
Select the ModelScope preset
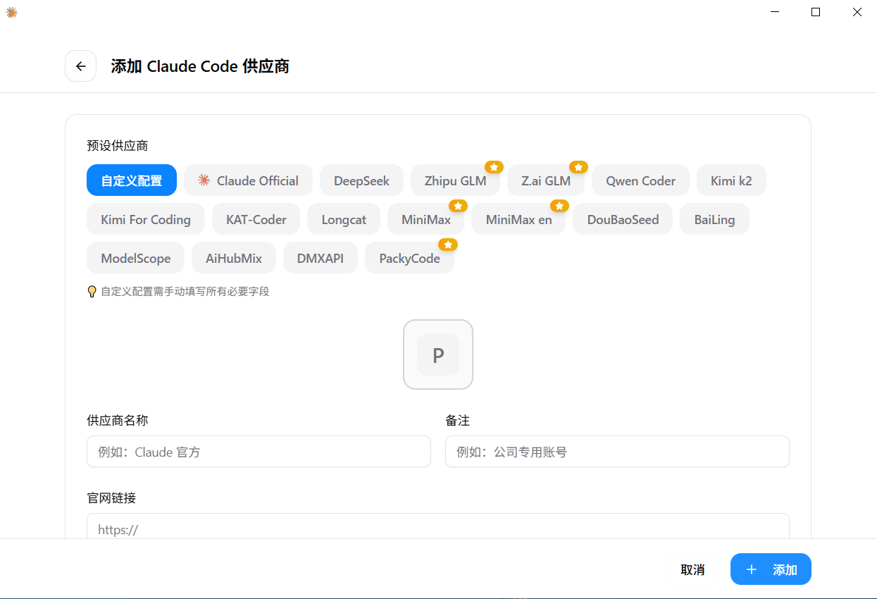pyautogui.click(x=135, y=258)
